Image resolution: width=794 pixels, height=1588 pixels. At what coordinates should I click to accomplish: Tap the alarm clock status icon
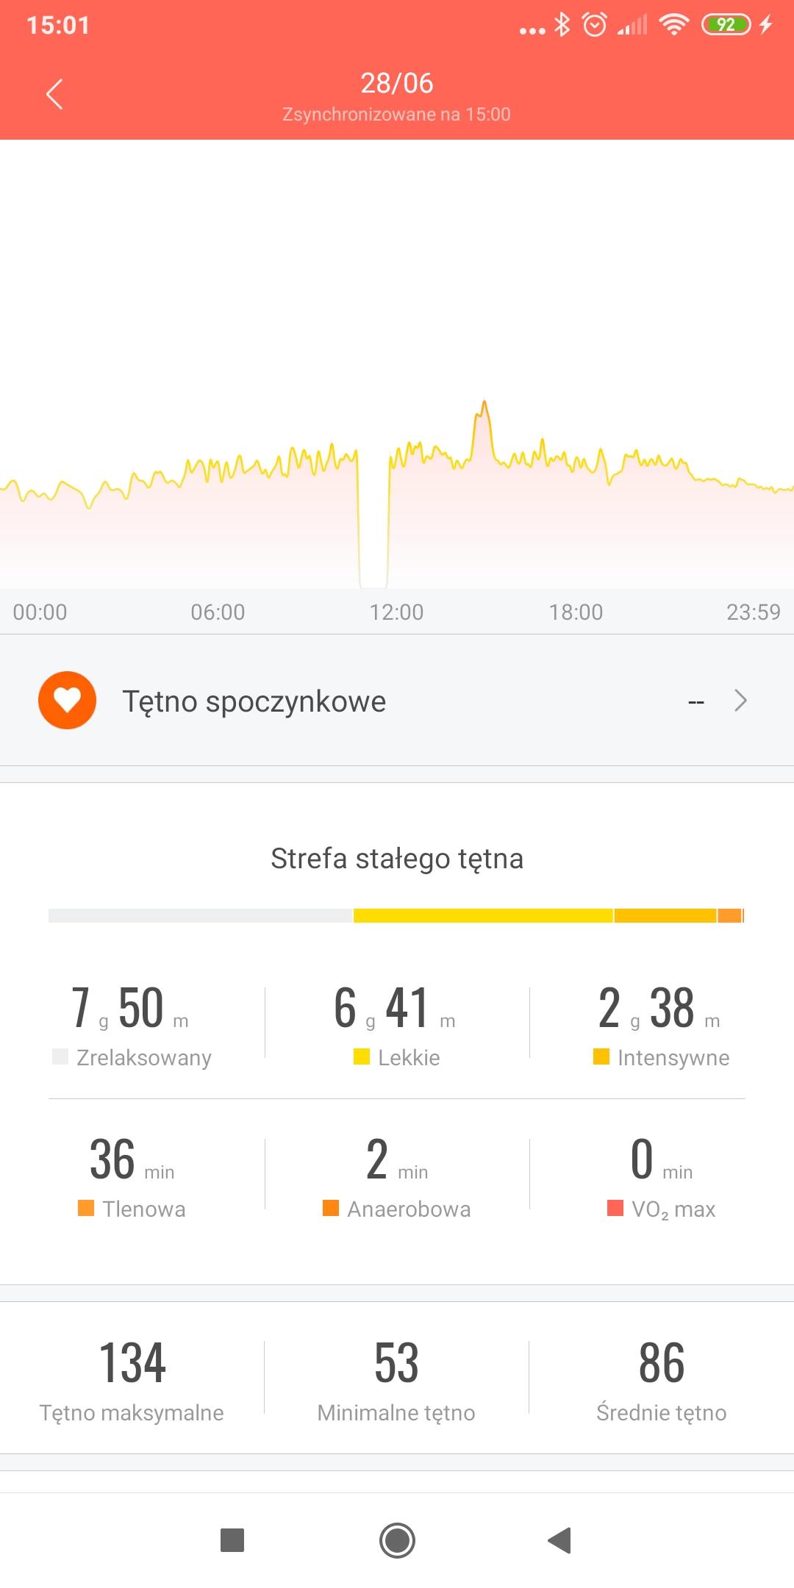pyautogui.click(x=594, y=25)
